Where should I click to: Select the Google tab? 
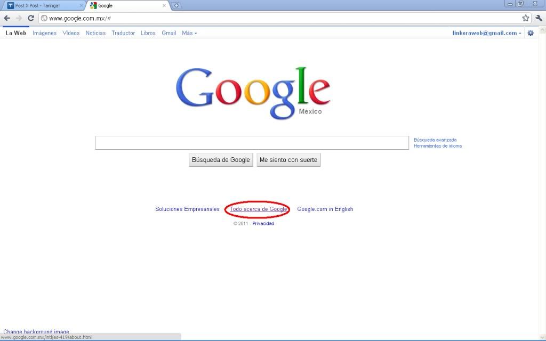click(127, 5)
